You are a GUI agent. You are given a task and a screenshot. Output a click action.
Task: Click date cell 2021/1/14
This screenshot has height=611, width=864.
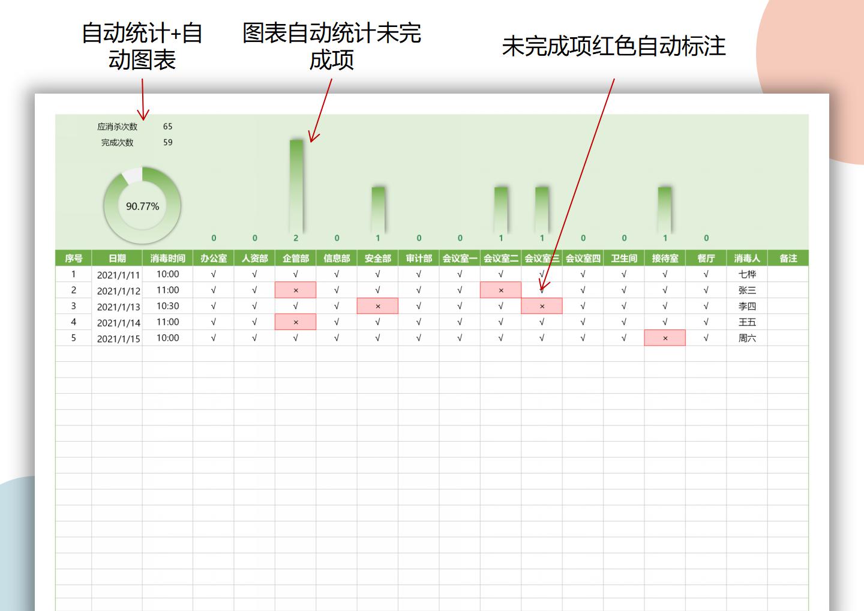coord(118,322)
